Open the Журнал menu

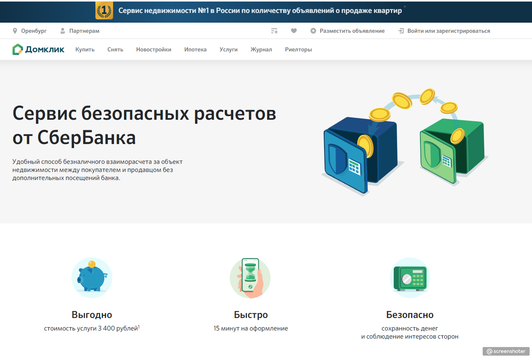[261, 50]
